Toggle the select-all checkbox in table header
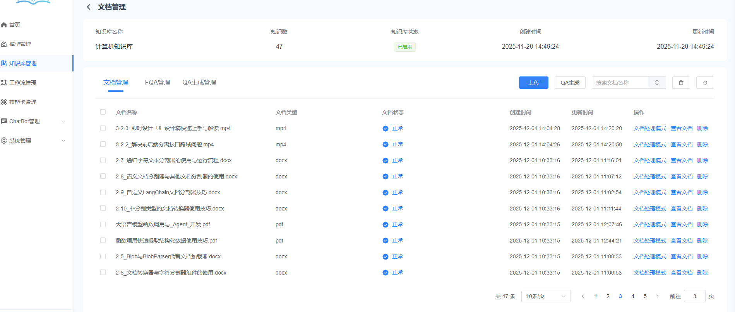 [103, 112]
